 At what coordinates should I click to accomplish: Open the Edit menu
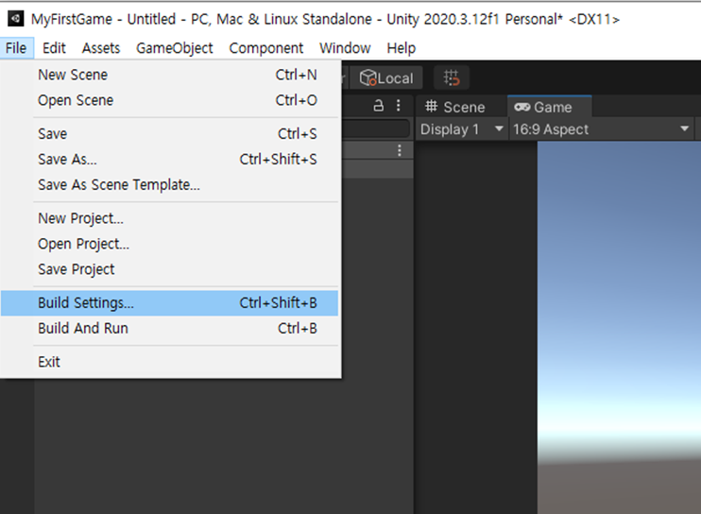point(54,48)
